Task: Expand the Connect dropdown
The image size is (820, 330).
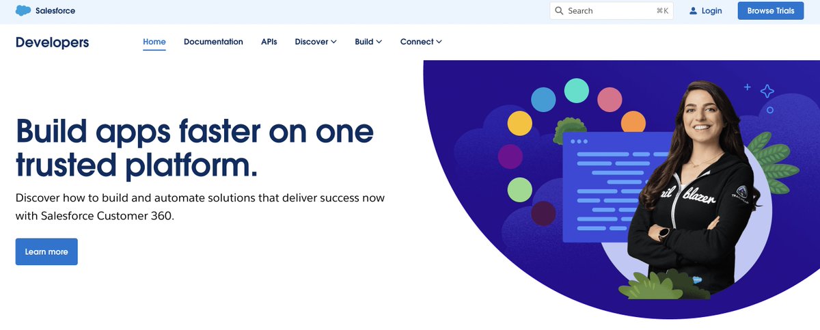Action: (421, 42)
